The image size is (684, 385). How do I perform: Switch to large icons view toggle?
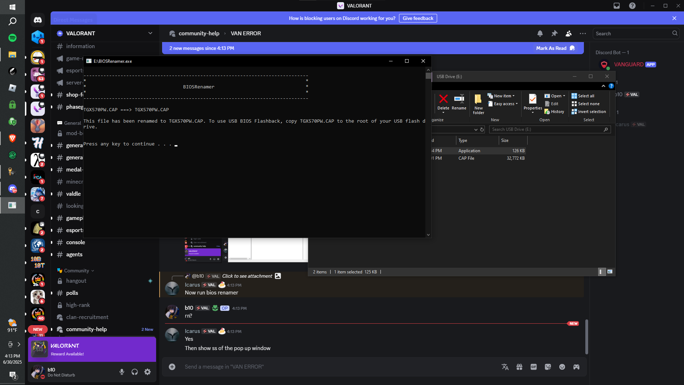click(x=610, y=272)
